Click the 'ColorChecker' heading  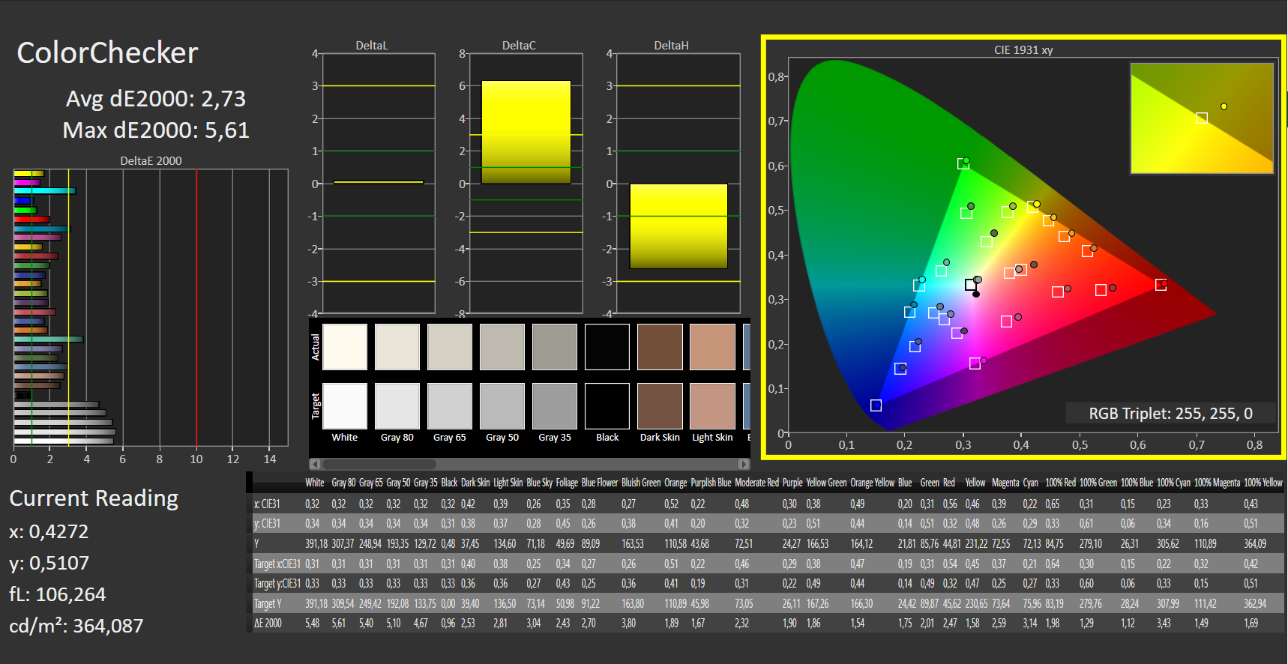click(x=107, y=53)
